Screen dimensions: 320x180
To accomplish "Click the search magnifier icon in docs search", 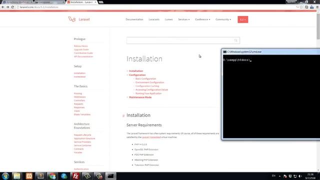I will tap(235, 40).
